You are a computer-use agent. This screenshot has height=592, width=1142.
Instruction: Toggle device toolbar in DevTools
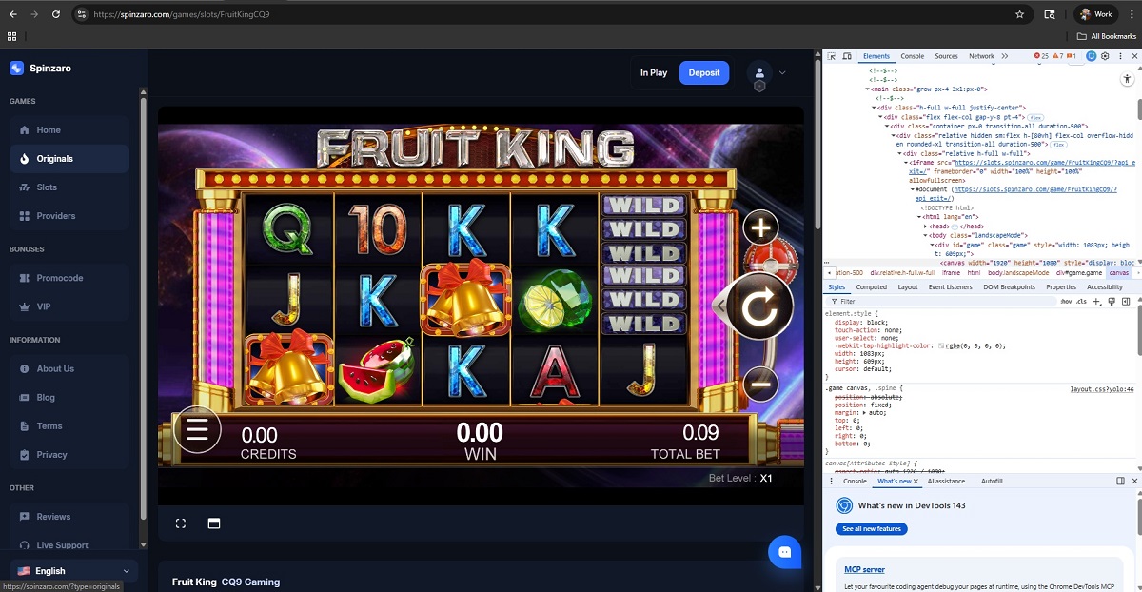click(847, 56)
